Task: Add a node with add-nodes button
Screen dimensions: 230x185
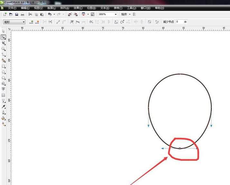Action: pyautogui.click(x=31, y=22)
